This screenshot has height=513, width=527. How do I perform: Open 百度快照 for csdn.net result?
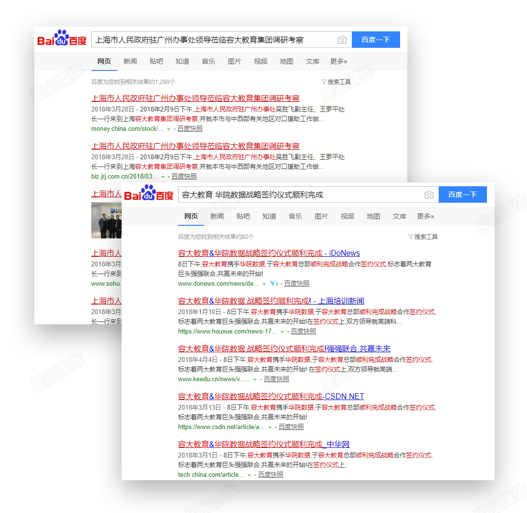291,427
